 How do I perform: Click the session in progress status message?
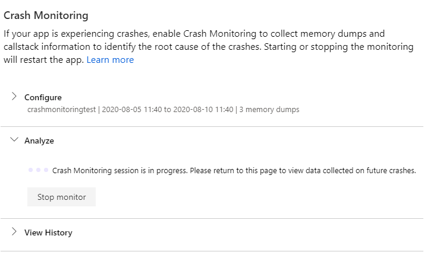click(x=234, y=170)
